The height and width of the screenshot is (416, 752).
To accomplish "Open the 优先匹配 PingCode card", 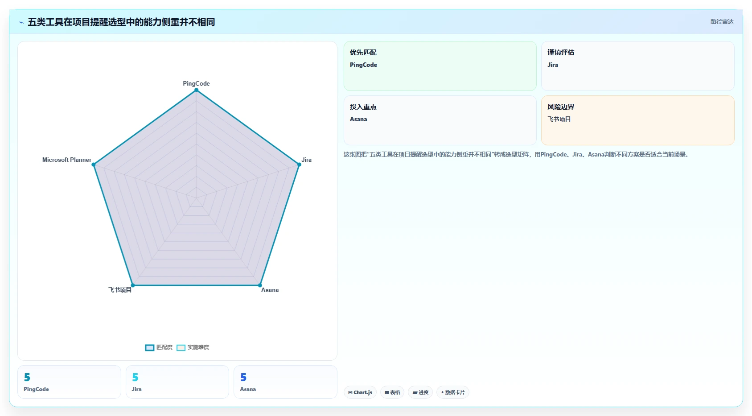I will pos(440,66).
